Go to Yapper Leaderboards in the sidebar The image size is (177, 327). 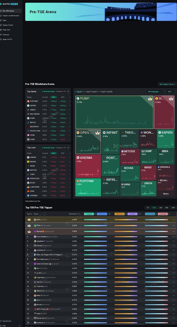(x=11, y=16)
